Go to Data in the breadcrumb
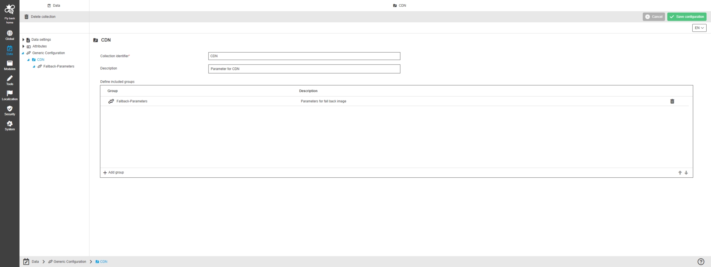This screenshot has width=711, height=267. click(x=35, y=262)
